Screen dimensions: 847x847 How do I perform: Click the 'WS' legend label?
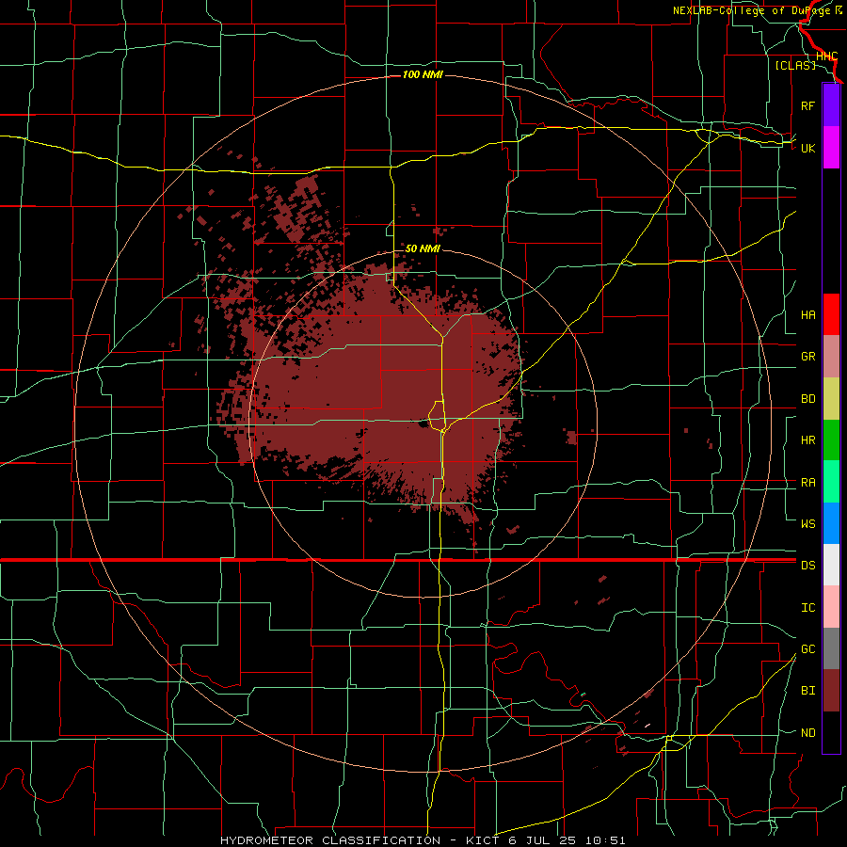pos(807,523)
